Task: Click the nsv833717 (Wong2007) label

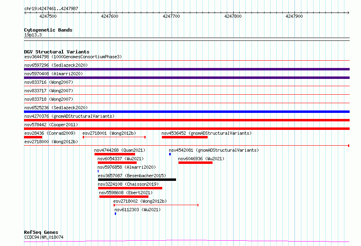Action: click(x=49, y=91)
